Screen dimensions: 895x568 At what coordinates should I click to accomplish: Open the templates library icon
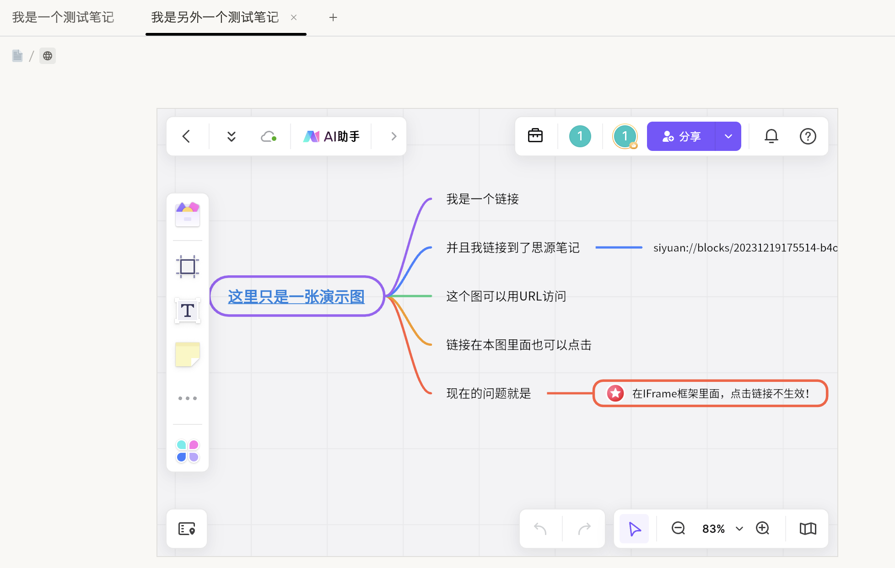187,214
